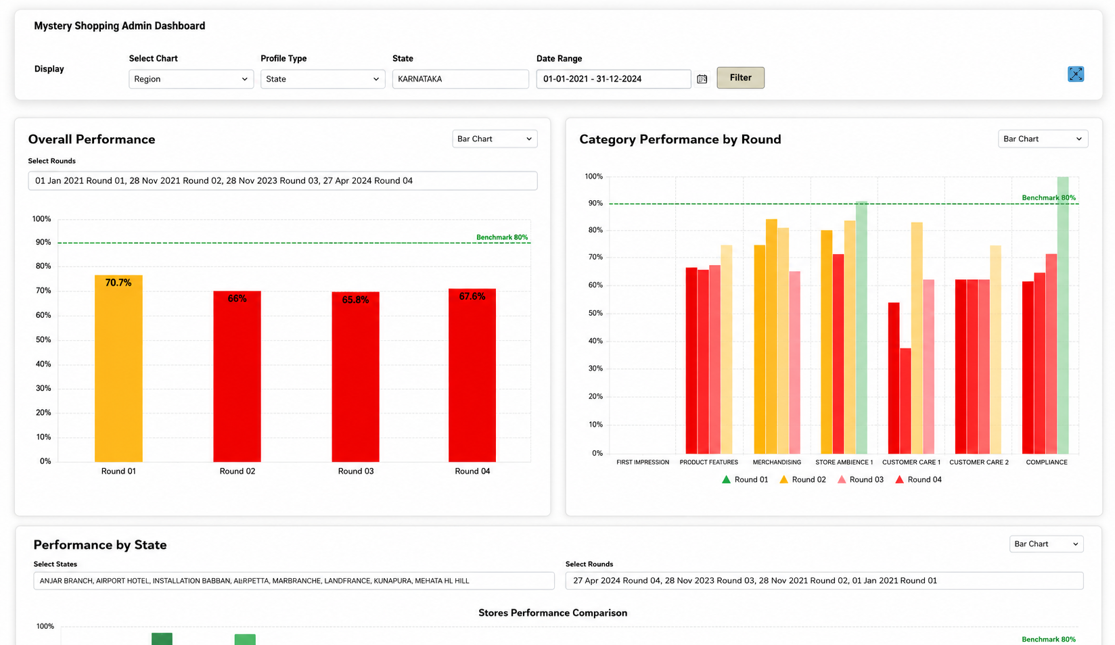The height and width of the screenshot is (645, 1115).
Task: Change Category Performance by Round chart type dropdown
Action: tap(1043, 139)
